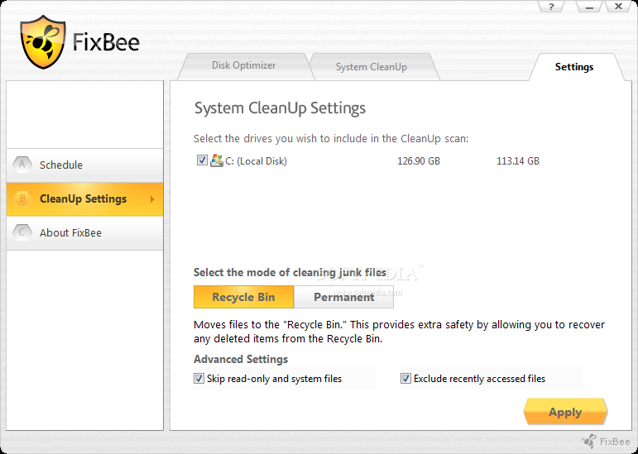Click the FixBee shield bee logo
638x454 pixels.
tap(43, 42)
